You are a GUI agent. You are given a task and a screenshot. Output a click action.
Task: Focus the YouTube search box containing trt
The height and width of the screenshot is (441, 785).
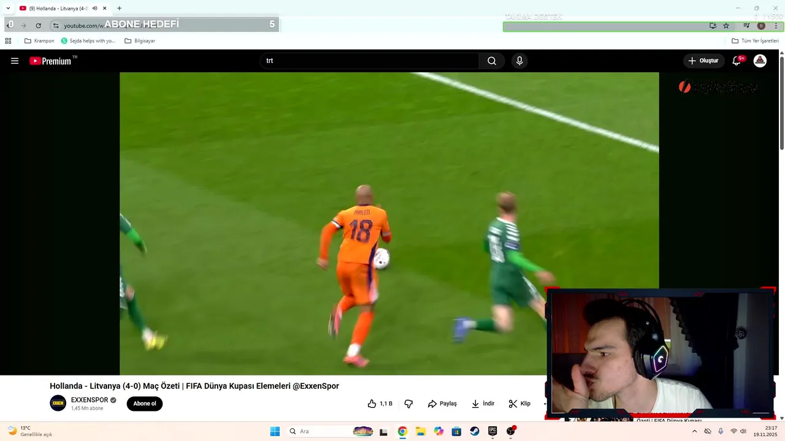pyautogui.click(x=370, y=61)
